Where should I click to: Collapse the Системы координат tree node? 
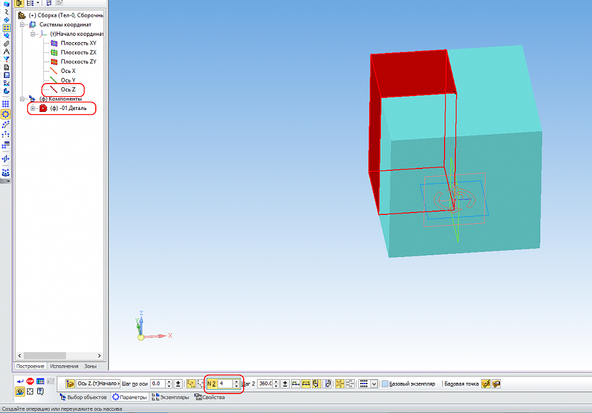click(x=22, y=25)
